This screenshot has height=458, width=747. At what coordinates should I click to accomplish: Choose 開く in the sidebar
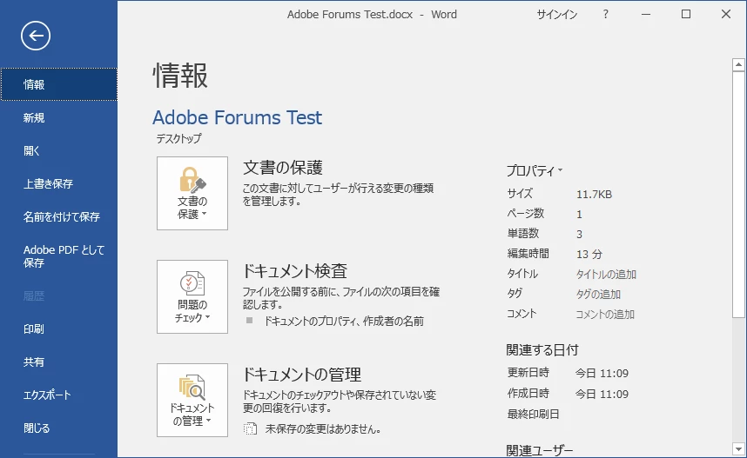(x=58, y=150)
